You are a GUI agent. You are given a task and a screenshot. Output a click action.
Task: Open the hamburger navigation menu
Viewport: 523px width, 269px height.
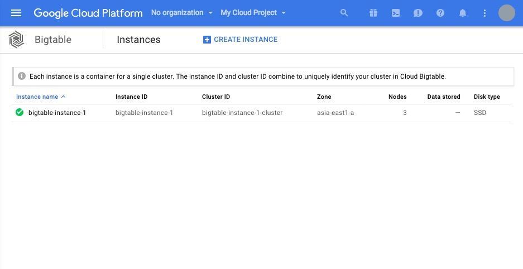16,13
